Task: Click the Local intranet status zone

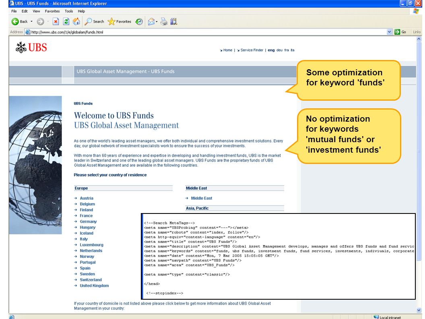Action: [x=387, y=317]
